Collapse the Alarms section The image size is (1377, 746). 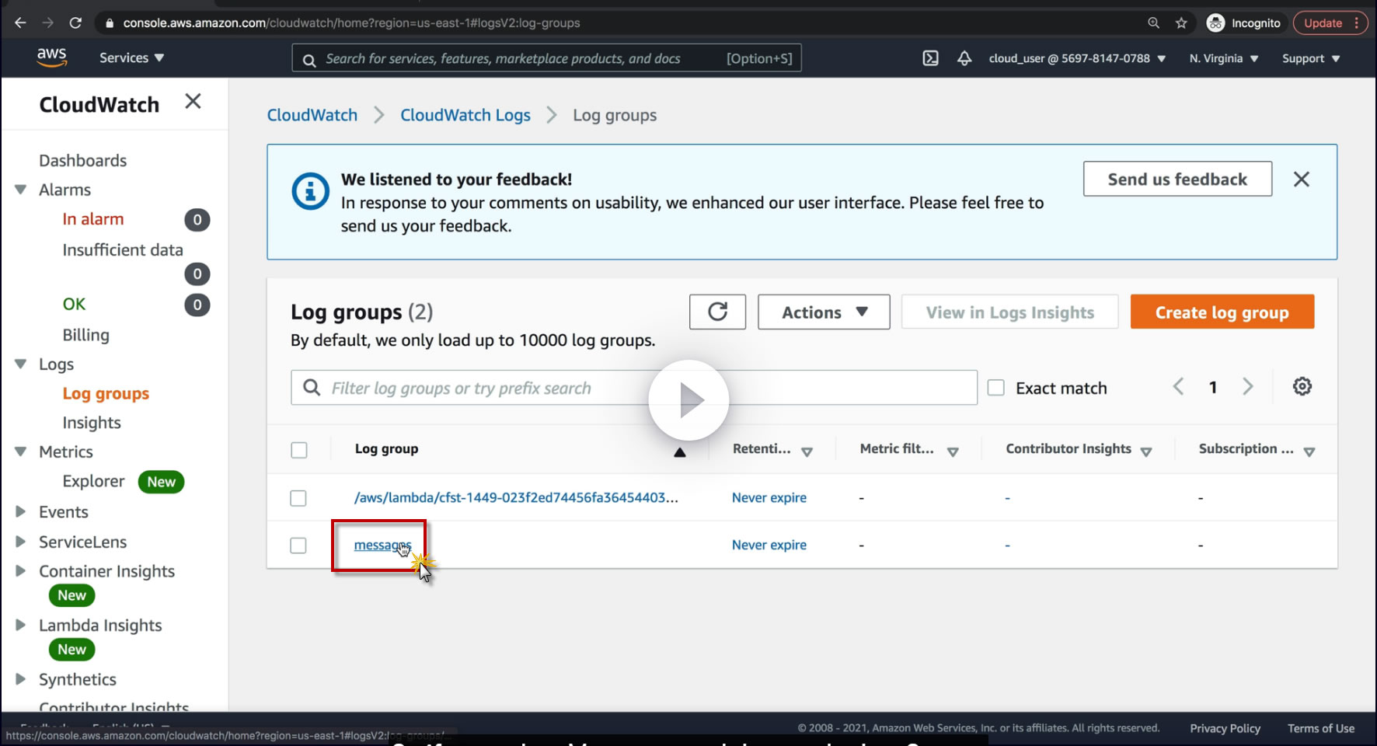pos(20,190)
